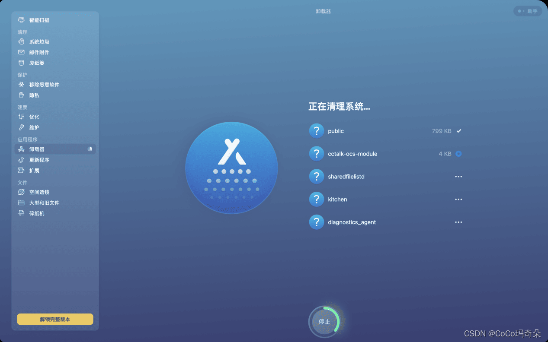Click the kitchen item name
548x342 pixels.
(338, 199)
